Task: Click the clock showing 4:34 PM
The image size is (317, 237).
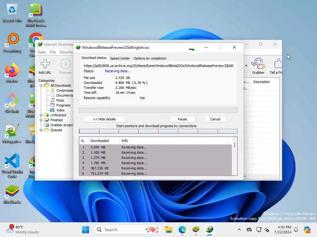Action: [283, 230]
